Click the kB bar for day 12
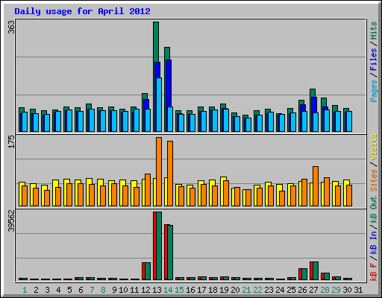 146,271
